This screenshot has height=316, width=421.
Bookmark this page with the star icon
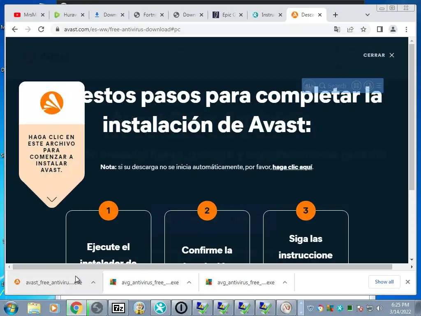tap(363, 29)
